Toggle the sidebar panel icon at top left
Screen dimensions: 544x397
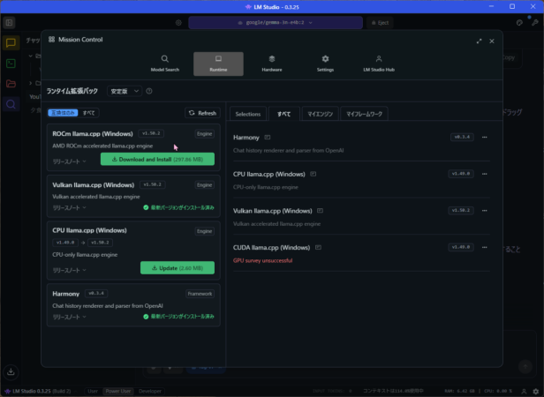click(x=10, y=23)
